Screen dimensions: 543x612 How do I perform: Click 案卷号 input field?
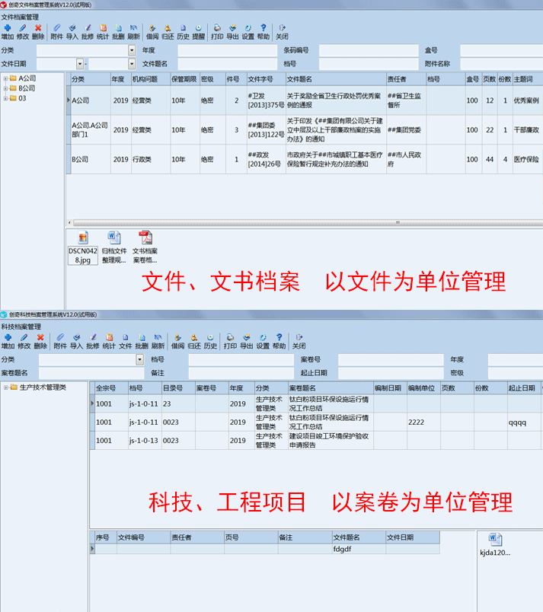point(391,359)
